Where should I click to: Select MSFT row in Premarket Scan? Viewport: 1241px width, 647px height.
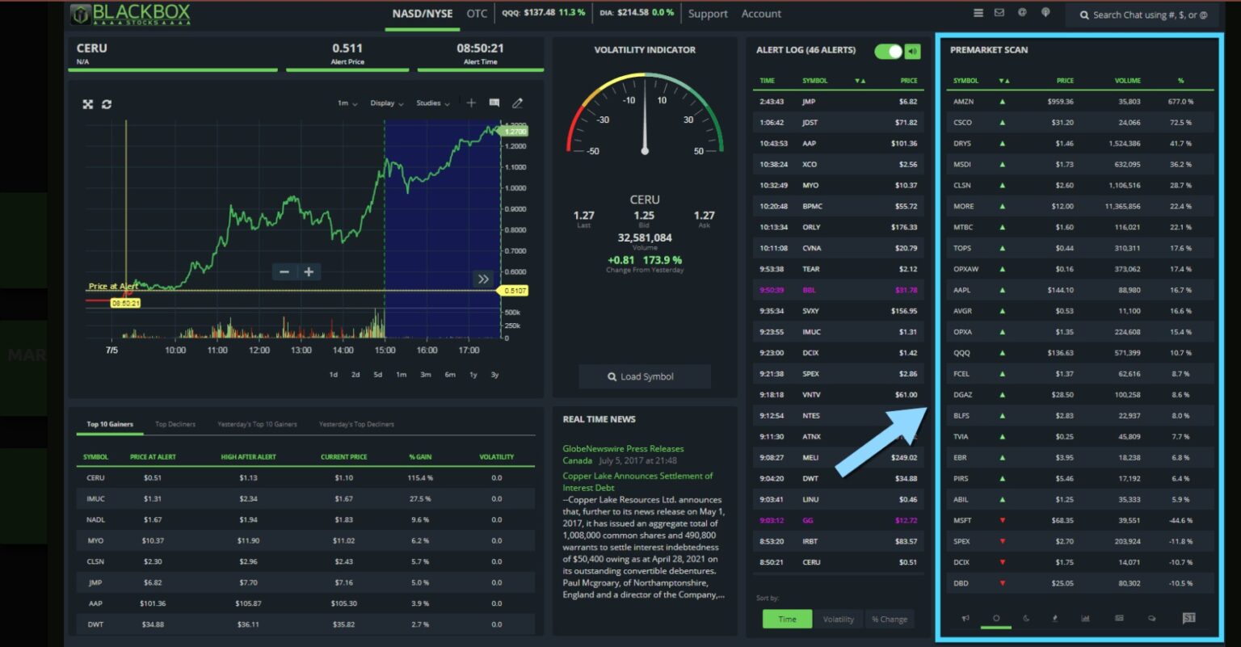(1080, 520)
